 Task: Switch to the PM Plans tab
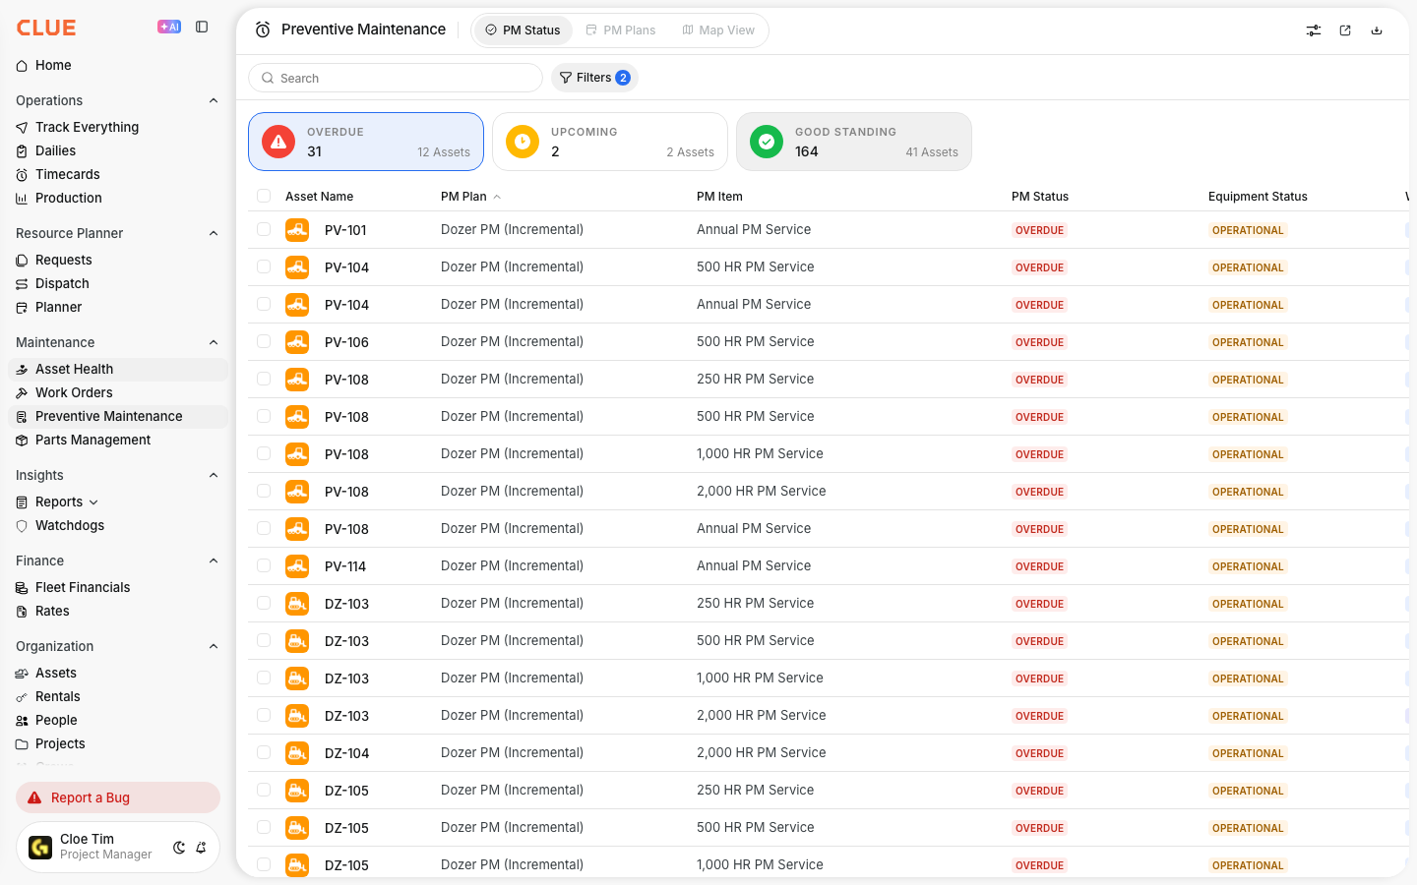tap(621, 30)
